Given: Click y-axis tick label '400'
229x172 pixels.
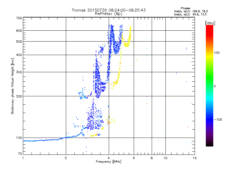Looking at the screenshot, I should coord(19,55).
